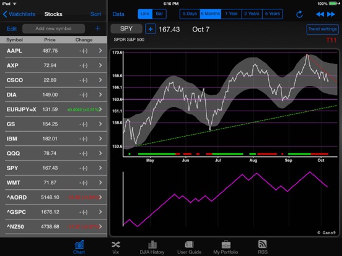Select SPY in the watchlist
This screenshot has width=342, height=256.
(x=12, y=168)
